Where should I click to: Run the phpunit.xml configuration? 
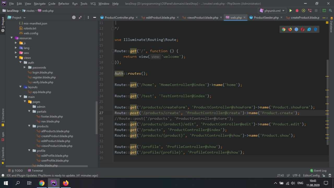tap(291, 11)
